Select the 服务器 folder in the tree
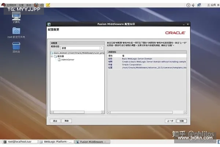The width and height of the screenshot is (220, 147). click(x=59, y=56)
